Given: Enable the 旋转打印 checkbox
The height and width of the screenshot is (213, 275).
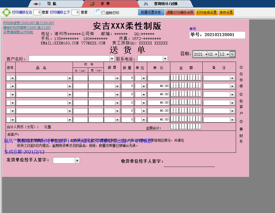Looking at the screenshot, I should coord(103,13).
